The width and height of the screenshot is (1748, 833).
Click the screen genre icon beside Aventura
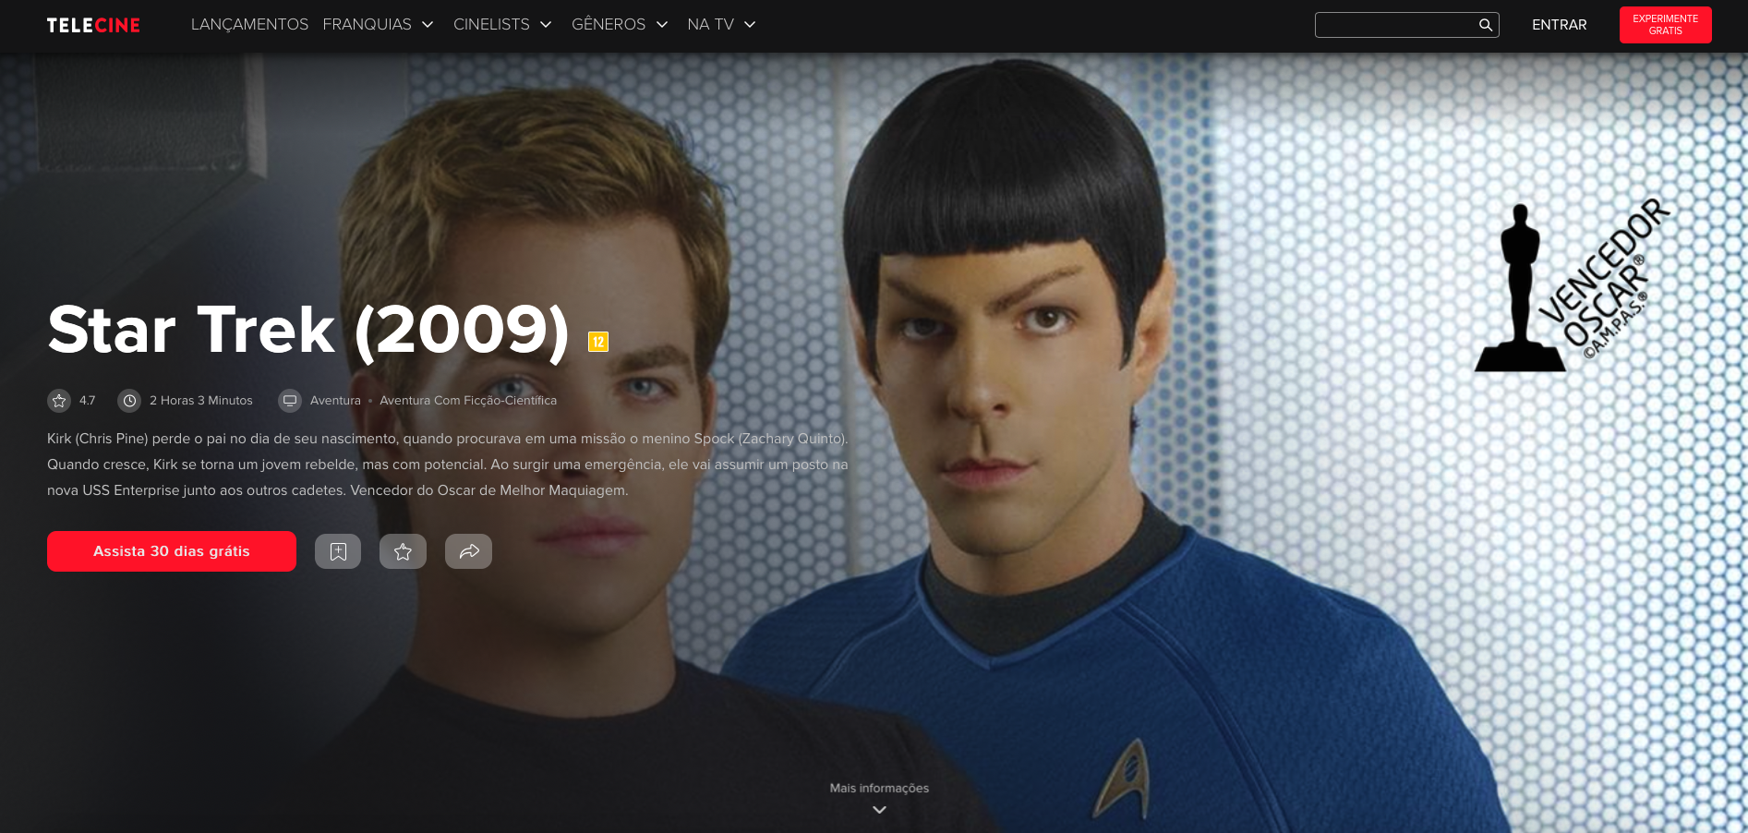point(290,401)
